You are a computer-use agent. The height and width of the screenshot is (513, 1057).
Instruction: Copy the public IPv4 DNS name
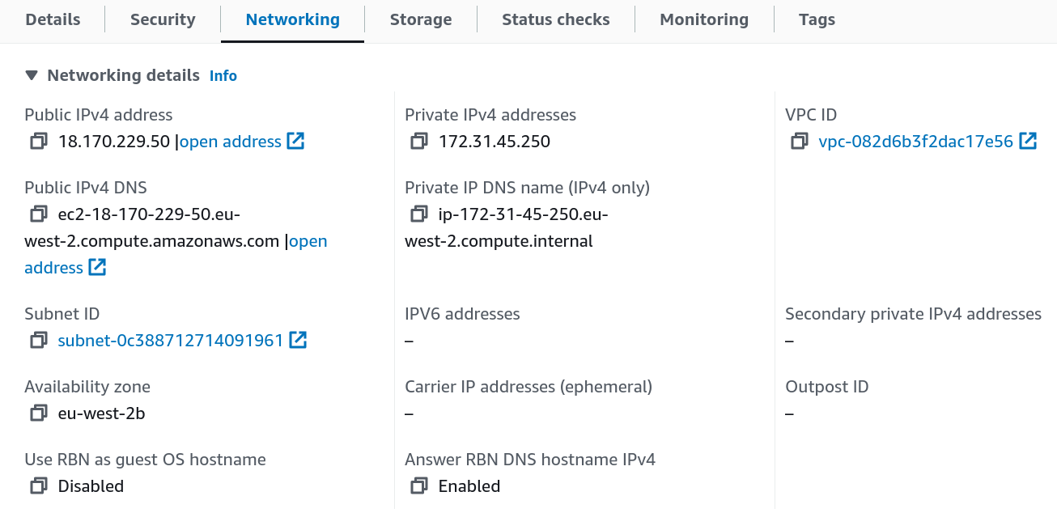[36, 214]
